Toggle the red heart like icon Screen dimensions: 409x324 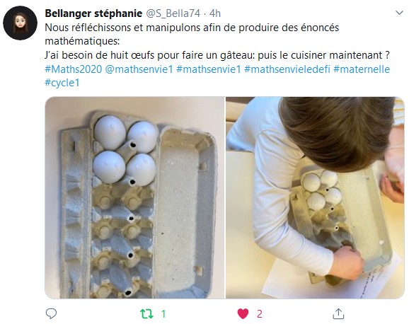tap(243, 314)
